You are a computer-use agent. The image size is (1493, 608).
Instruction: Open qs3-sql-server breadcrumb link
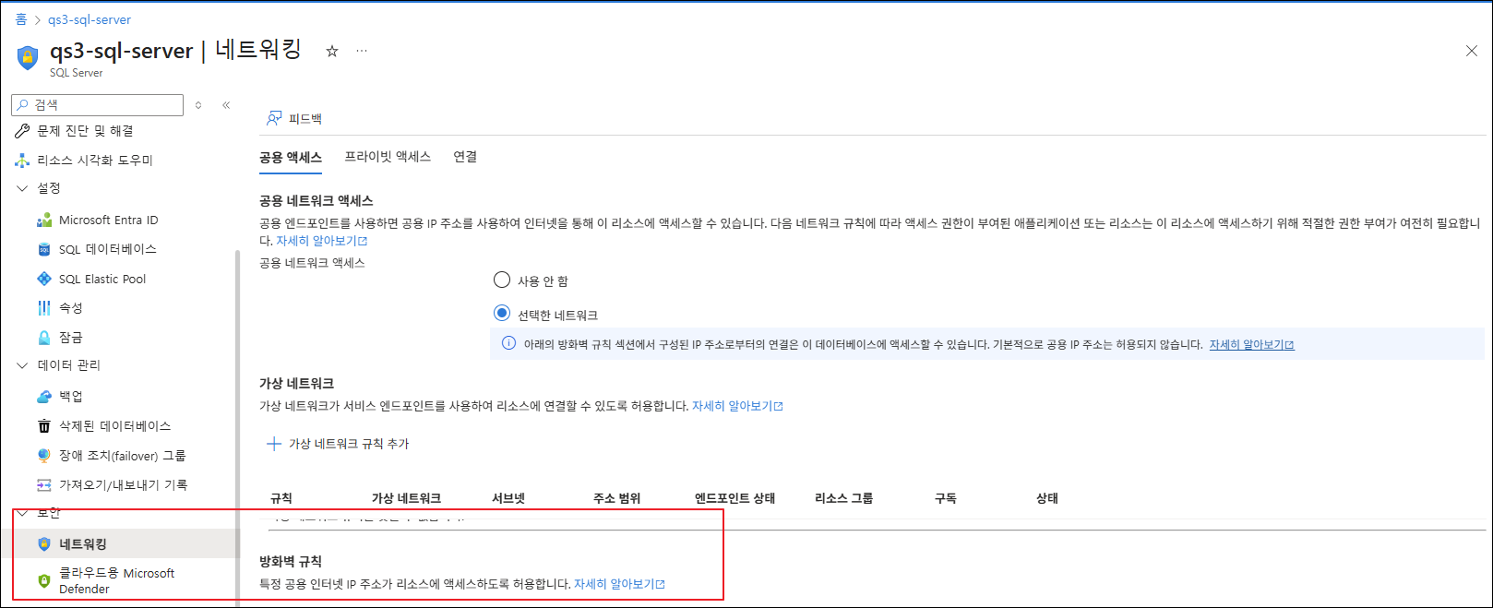click(x=90, y=19)
